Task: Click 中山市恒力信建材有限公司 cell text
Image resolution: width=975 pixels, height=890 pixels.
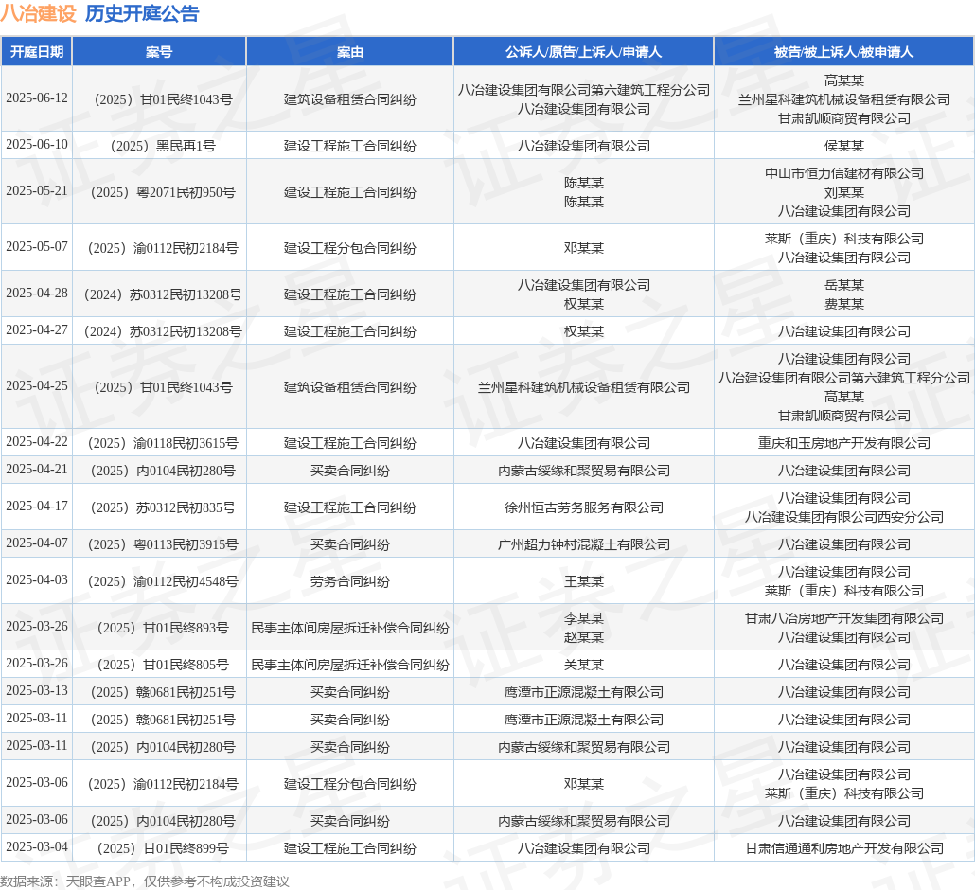Action: pyautogui.click(x=843, y=173)
